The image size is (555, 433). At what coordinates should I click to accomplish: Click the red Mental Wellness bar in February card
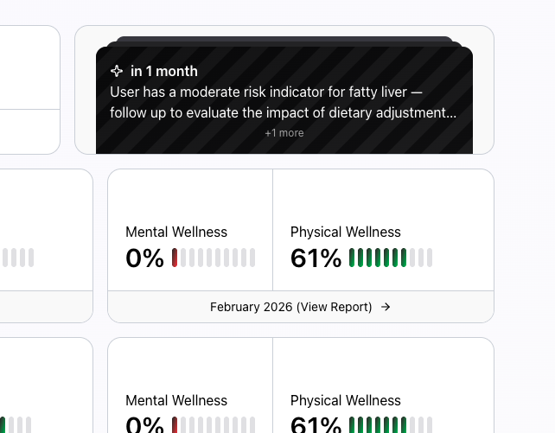pos(175,258)
